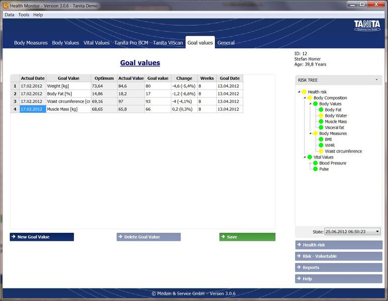Screen dimensions: 388x301
Task: Collapse the Vital Values tree branch
Action: click(304, 157)
